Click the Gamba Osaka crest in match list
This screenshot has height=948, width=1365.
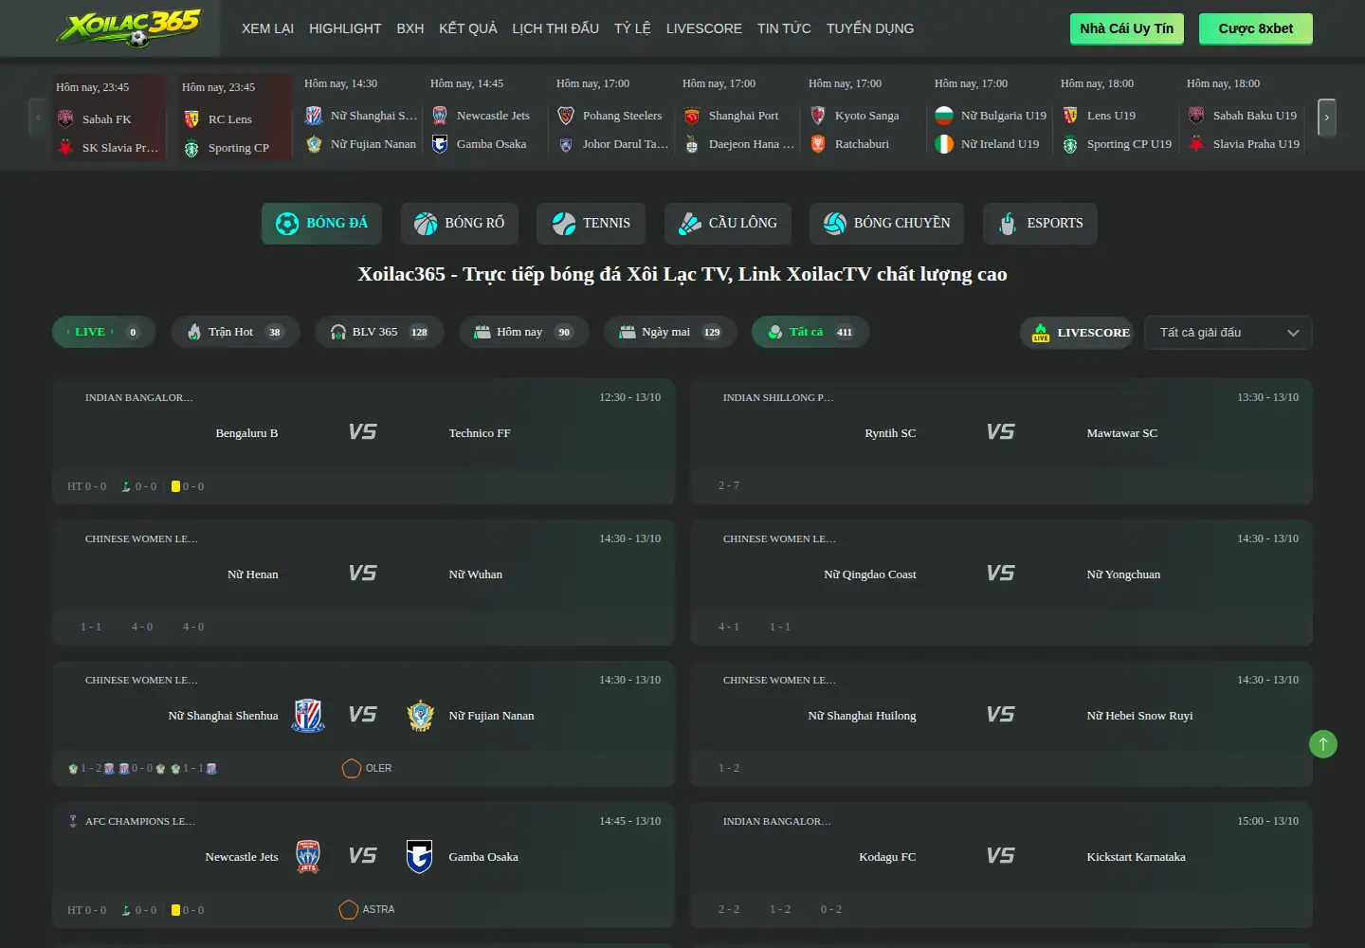[419, 857]
